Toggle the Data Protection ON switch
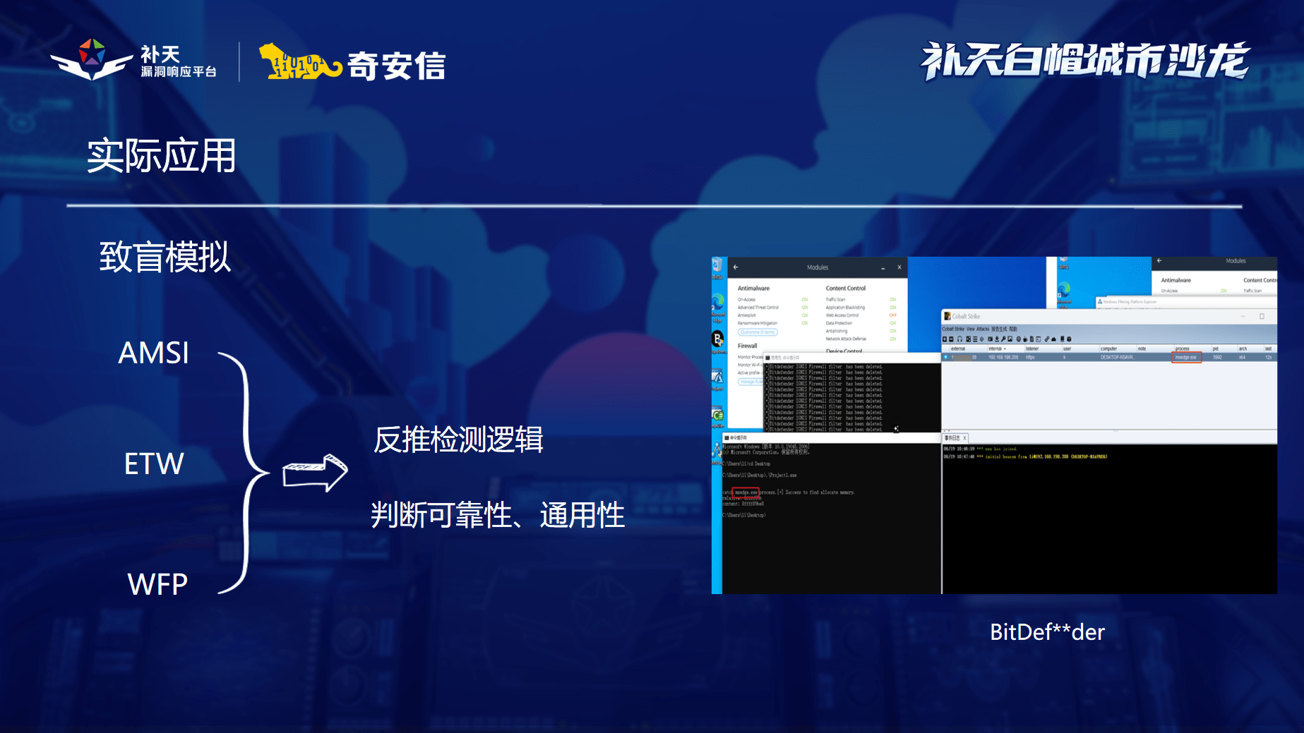Image resolution: width=1304 pixels, height=733 pixels. point(893,323)
